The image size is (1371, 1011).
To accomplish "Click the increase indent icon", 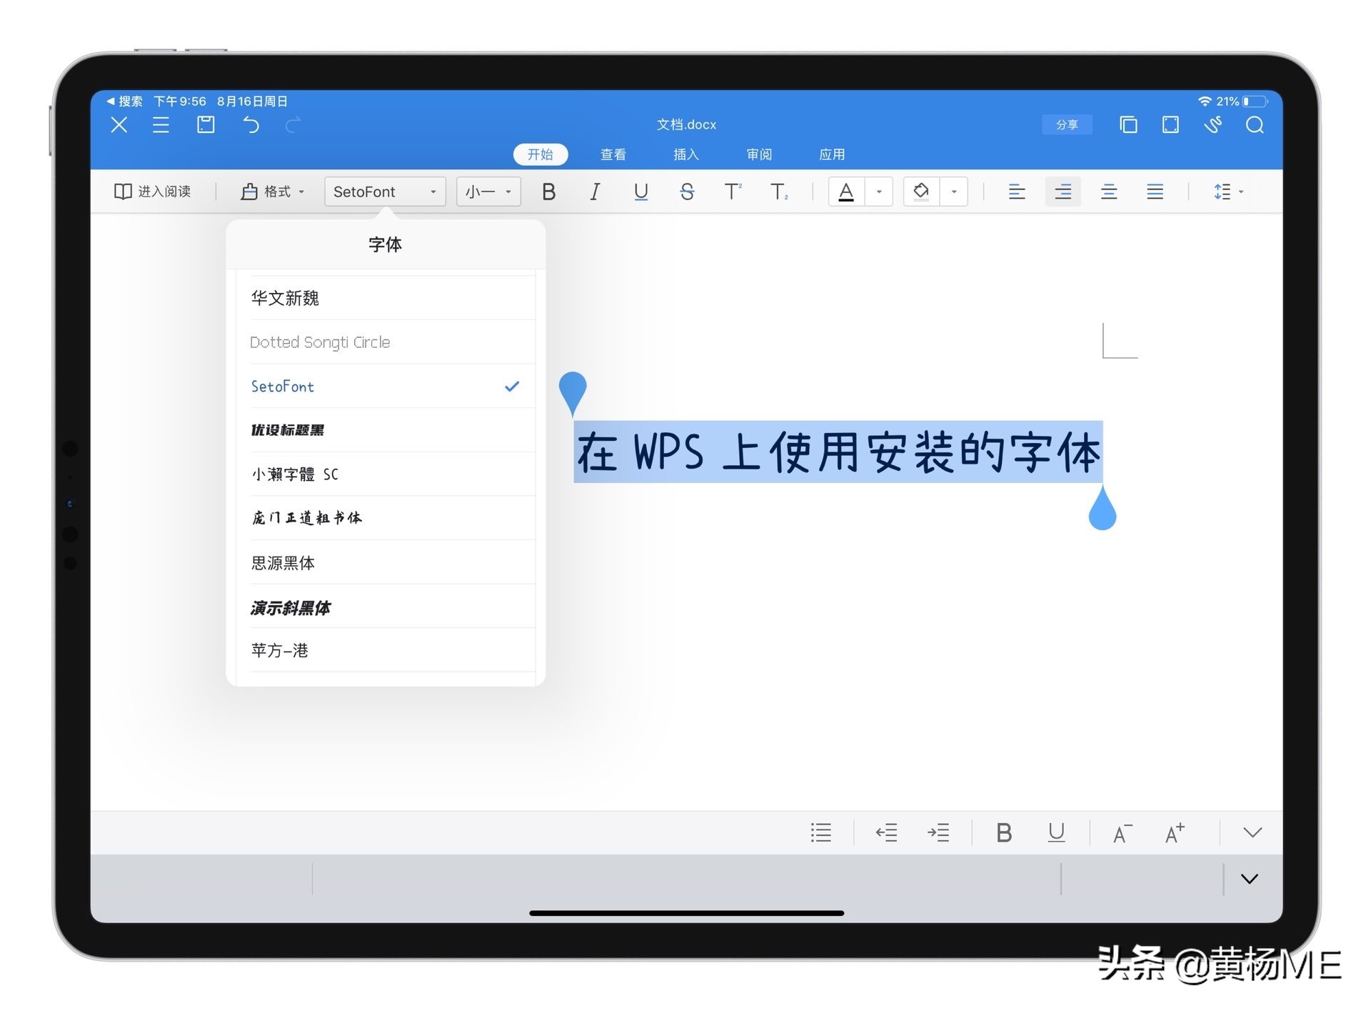I will (x=939, y=832).
